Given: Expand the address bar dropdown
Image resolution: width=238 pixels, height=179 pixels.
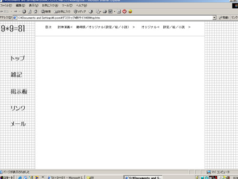Looking at the screenshot, I should coord(214,18).
